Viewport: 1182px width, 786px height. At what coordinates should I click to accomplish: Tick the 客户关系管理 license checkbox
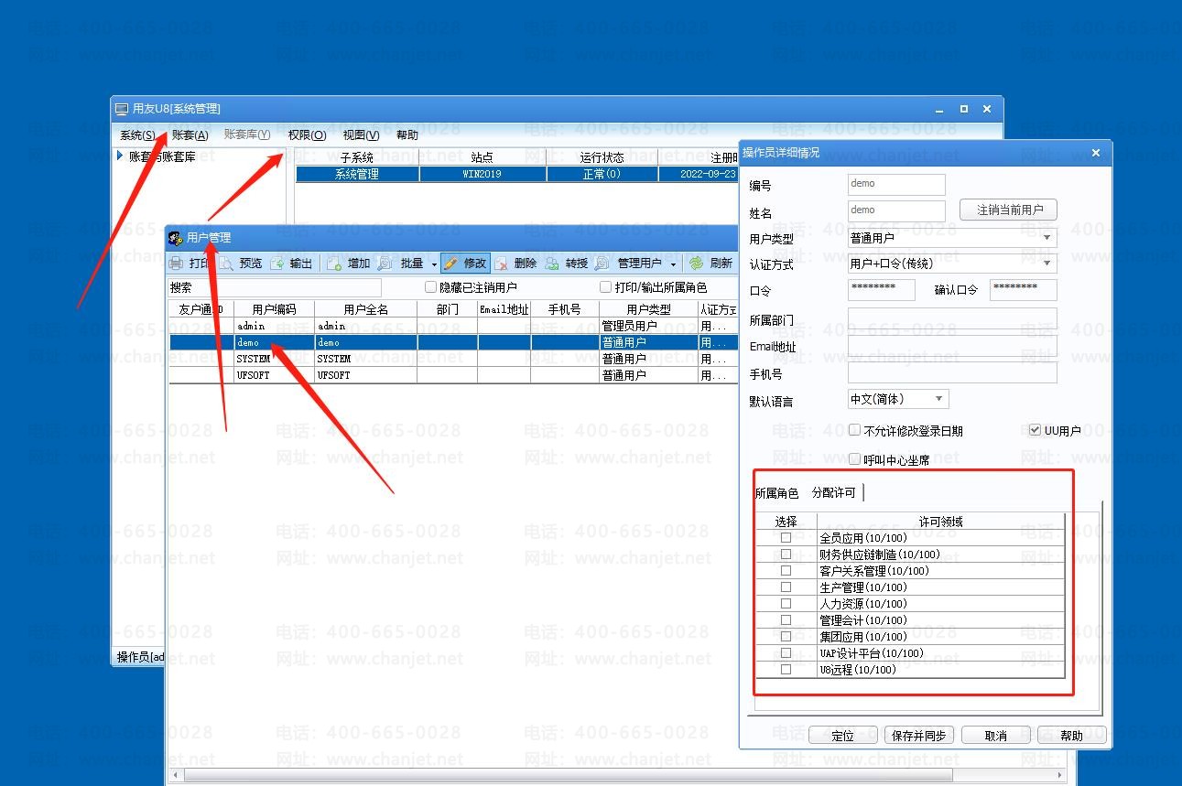point(786,571)
